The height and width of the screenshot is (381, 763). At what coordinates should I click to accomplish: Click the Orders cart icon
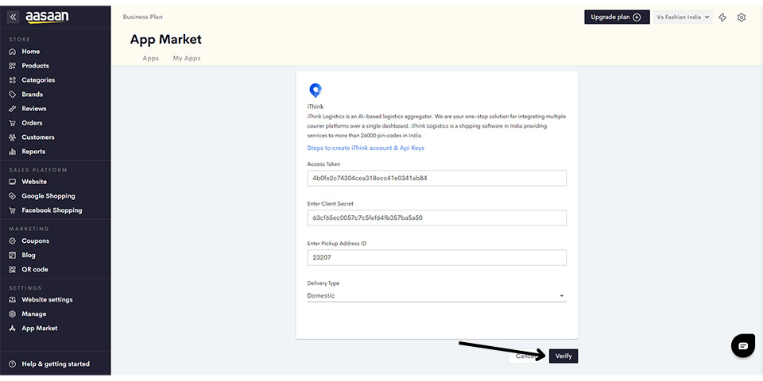pos(13,123)
